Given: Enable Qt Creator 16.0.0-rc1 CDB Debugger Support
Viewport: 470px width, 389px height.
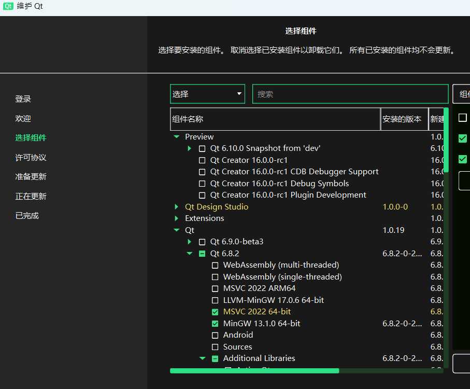Looking at the screenshot, I should tap(202, 172).
